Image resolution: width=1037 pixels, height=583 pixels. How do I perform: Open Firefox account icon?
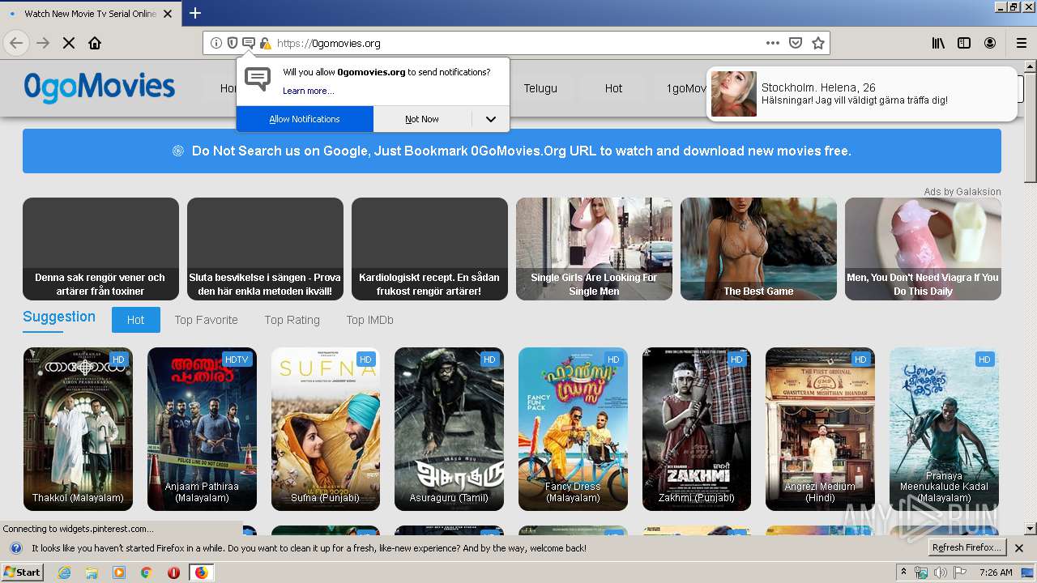tap(990, 43)
